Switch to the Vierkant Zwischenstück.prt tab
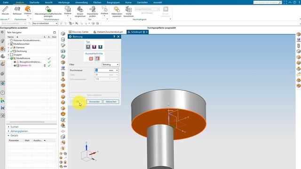301x169 pixels. click(x=108, y=32)
